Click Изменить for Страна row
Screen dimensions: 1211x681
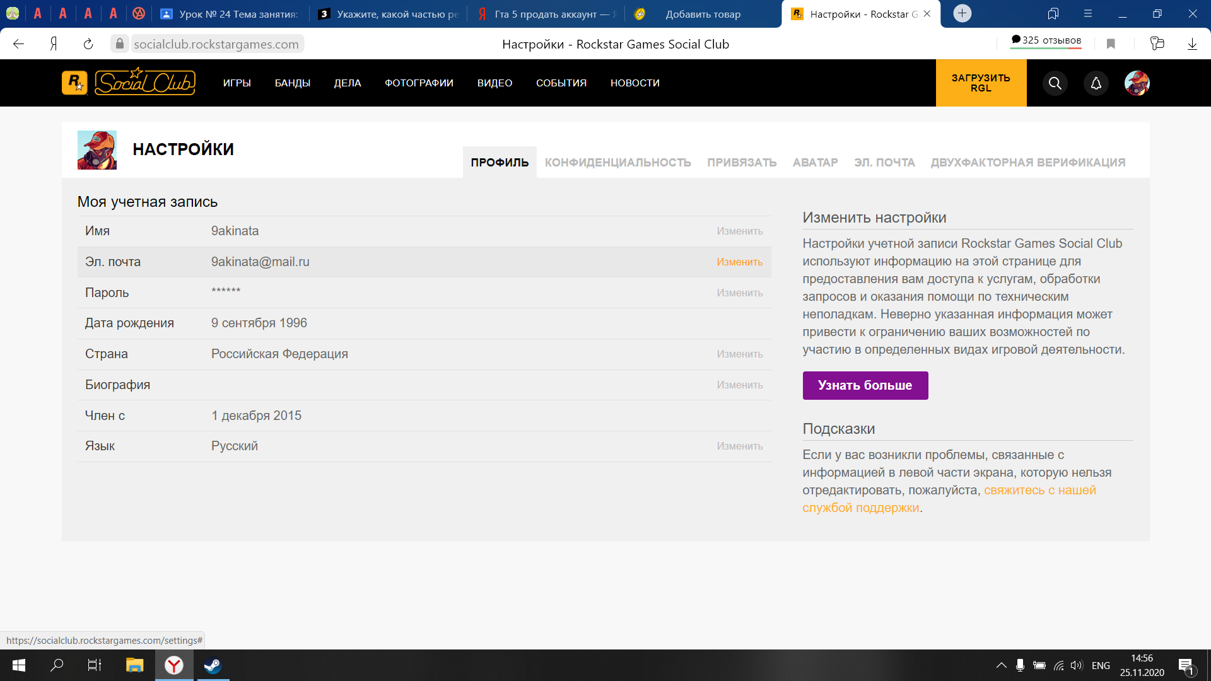point(740,354)
